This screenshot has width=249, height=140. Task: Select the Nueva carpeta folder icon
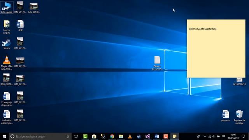tap(7, 27)
